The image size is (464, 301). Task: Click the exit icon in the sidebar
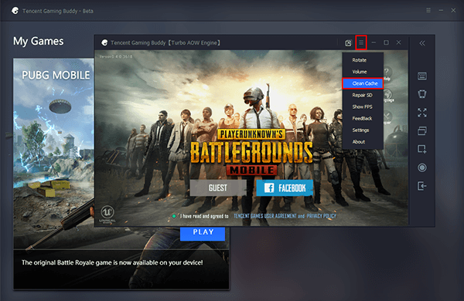[422, 186]
